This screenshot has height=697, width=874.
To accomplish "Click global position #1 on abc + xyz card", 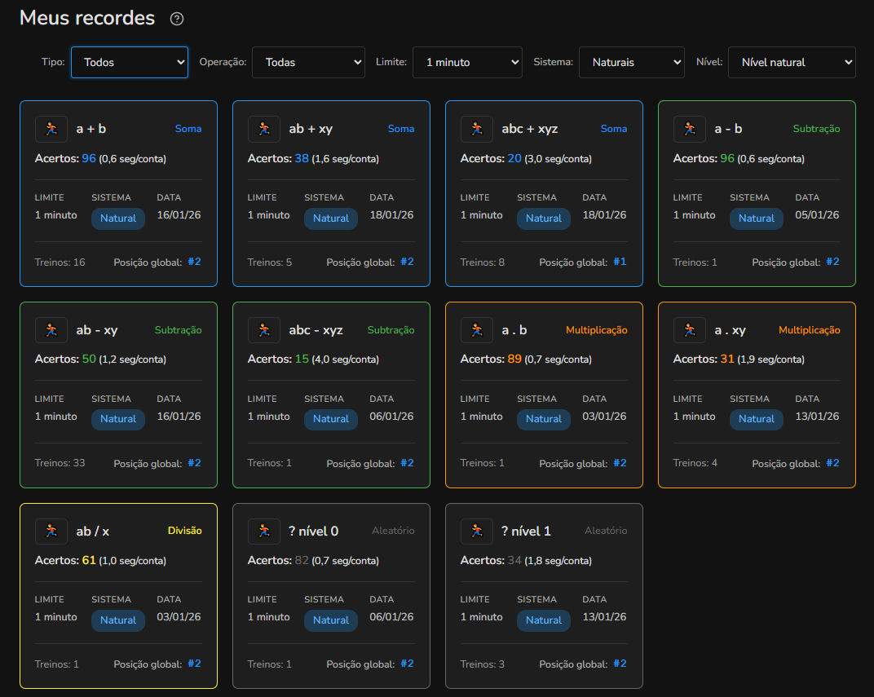I will tap(620, 262).
